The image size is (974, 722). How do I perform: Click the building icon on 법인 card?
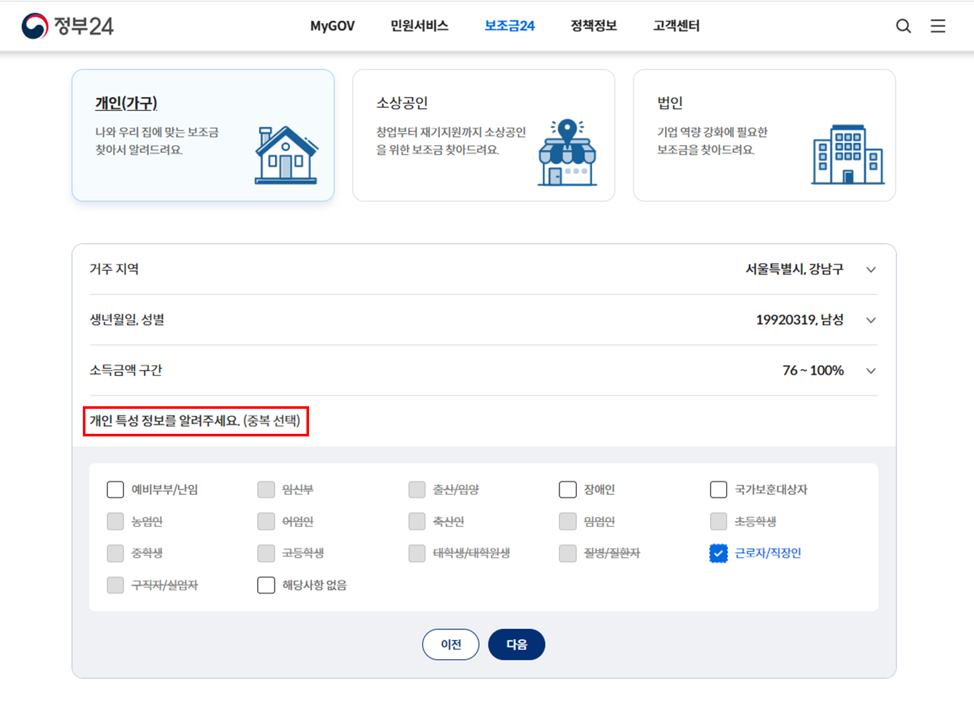click(x=849, y=154)
